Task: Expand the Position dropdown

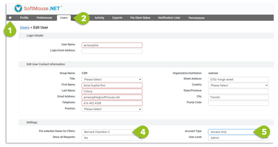Action: (112, 109)
